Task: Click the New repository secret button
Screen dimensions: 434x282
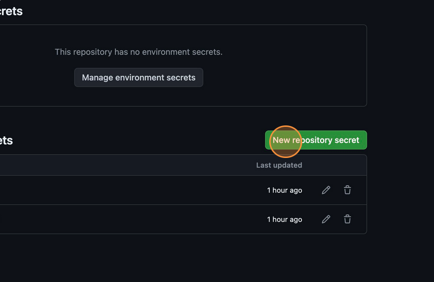Action: pos(316,140)
